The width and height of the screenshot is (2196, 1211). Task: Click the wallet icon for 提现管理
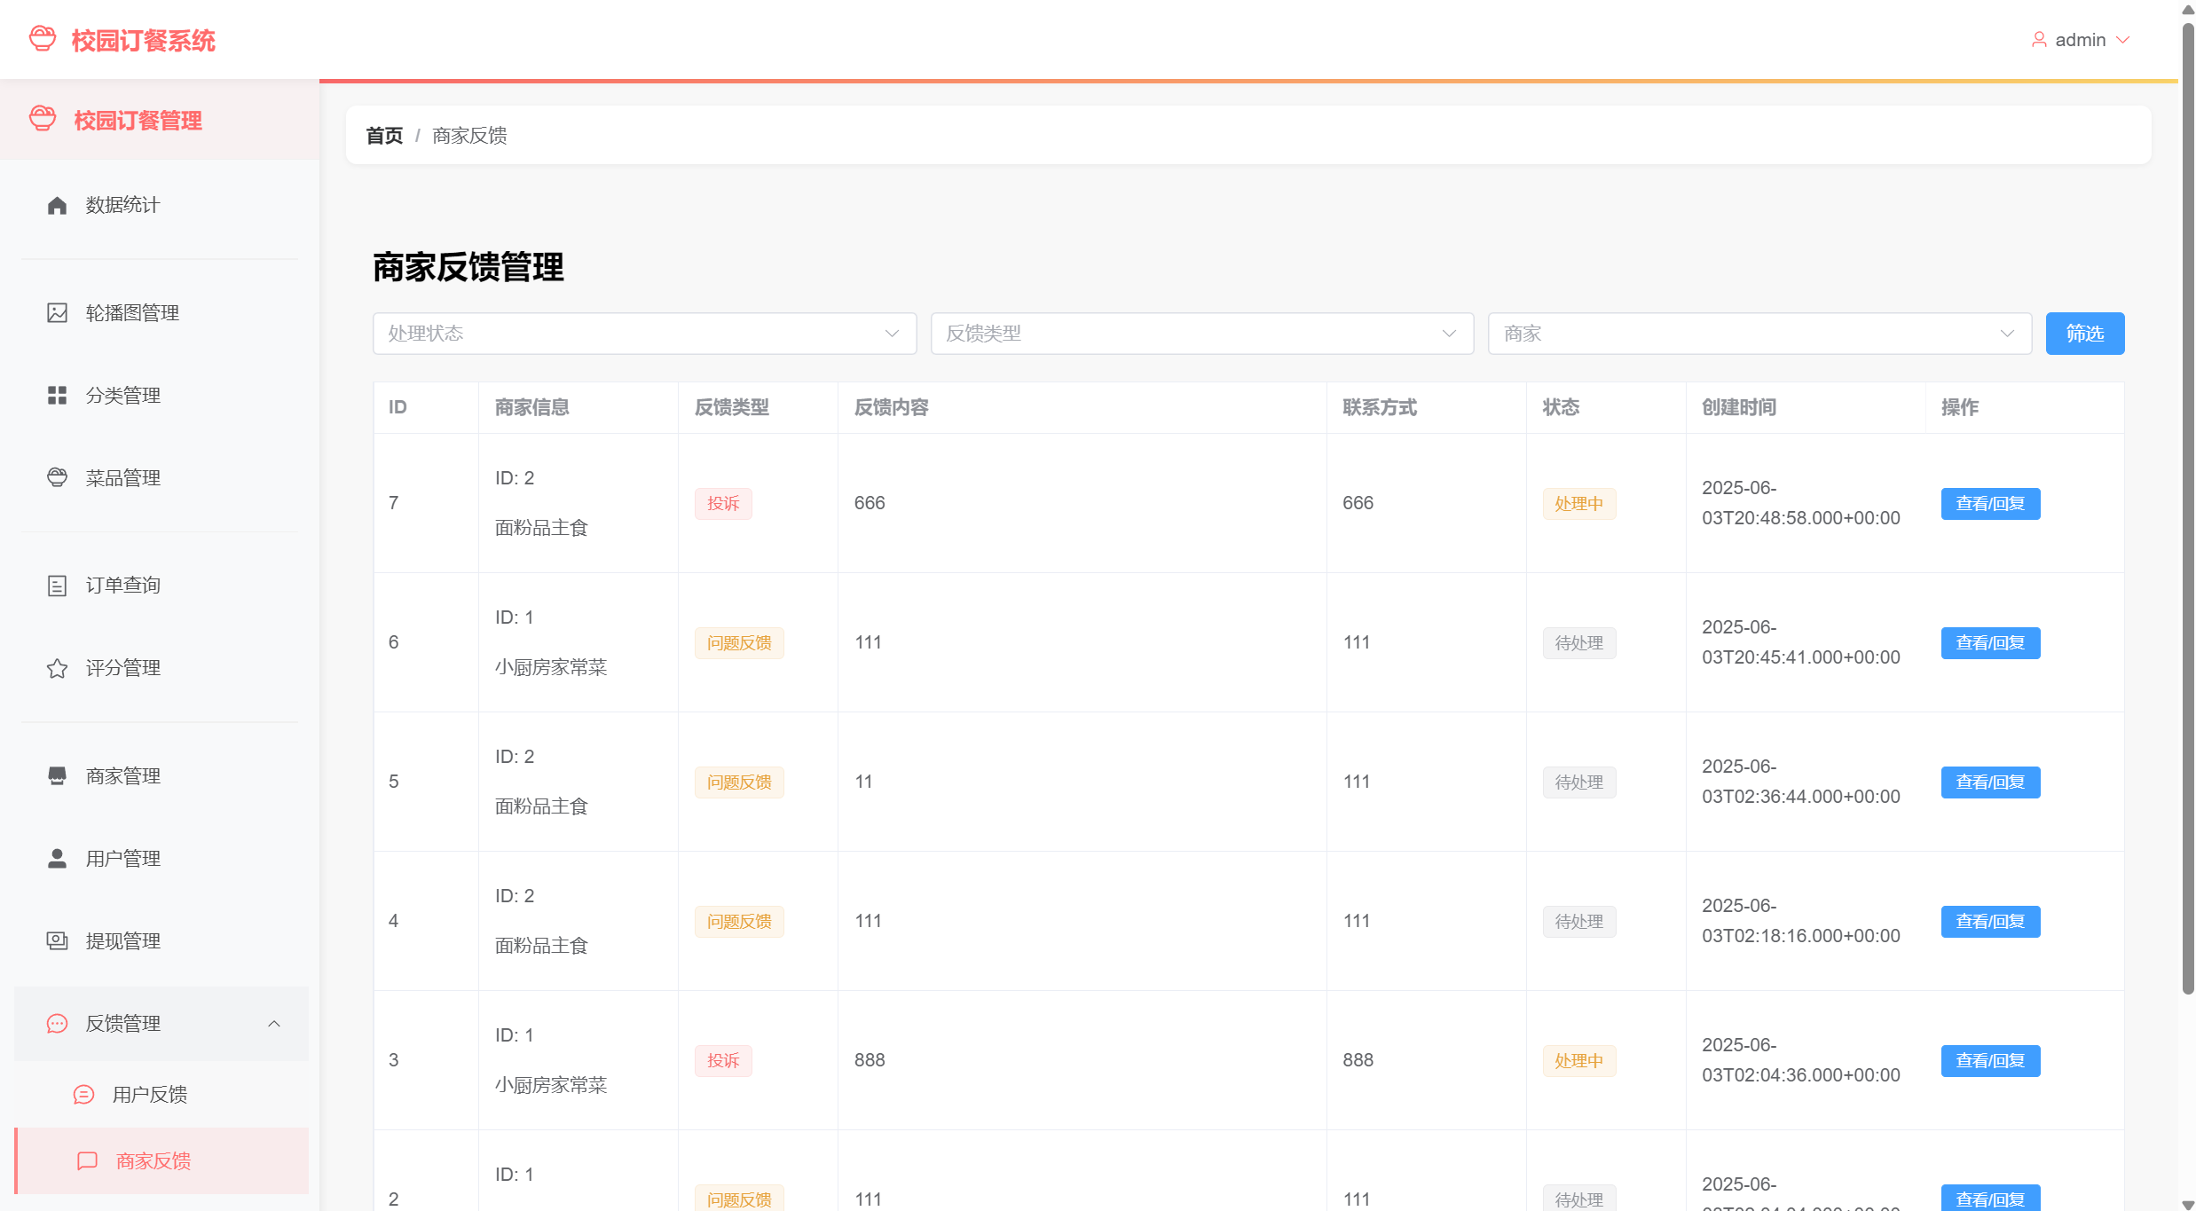click(57, 941)
